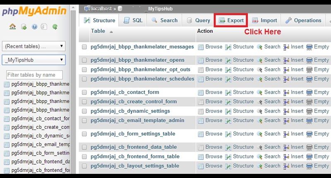Click the Structure icon for cb_layout_settings_table row
This screenshot has width=331, height=178.
click(x=228, y=166)
